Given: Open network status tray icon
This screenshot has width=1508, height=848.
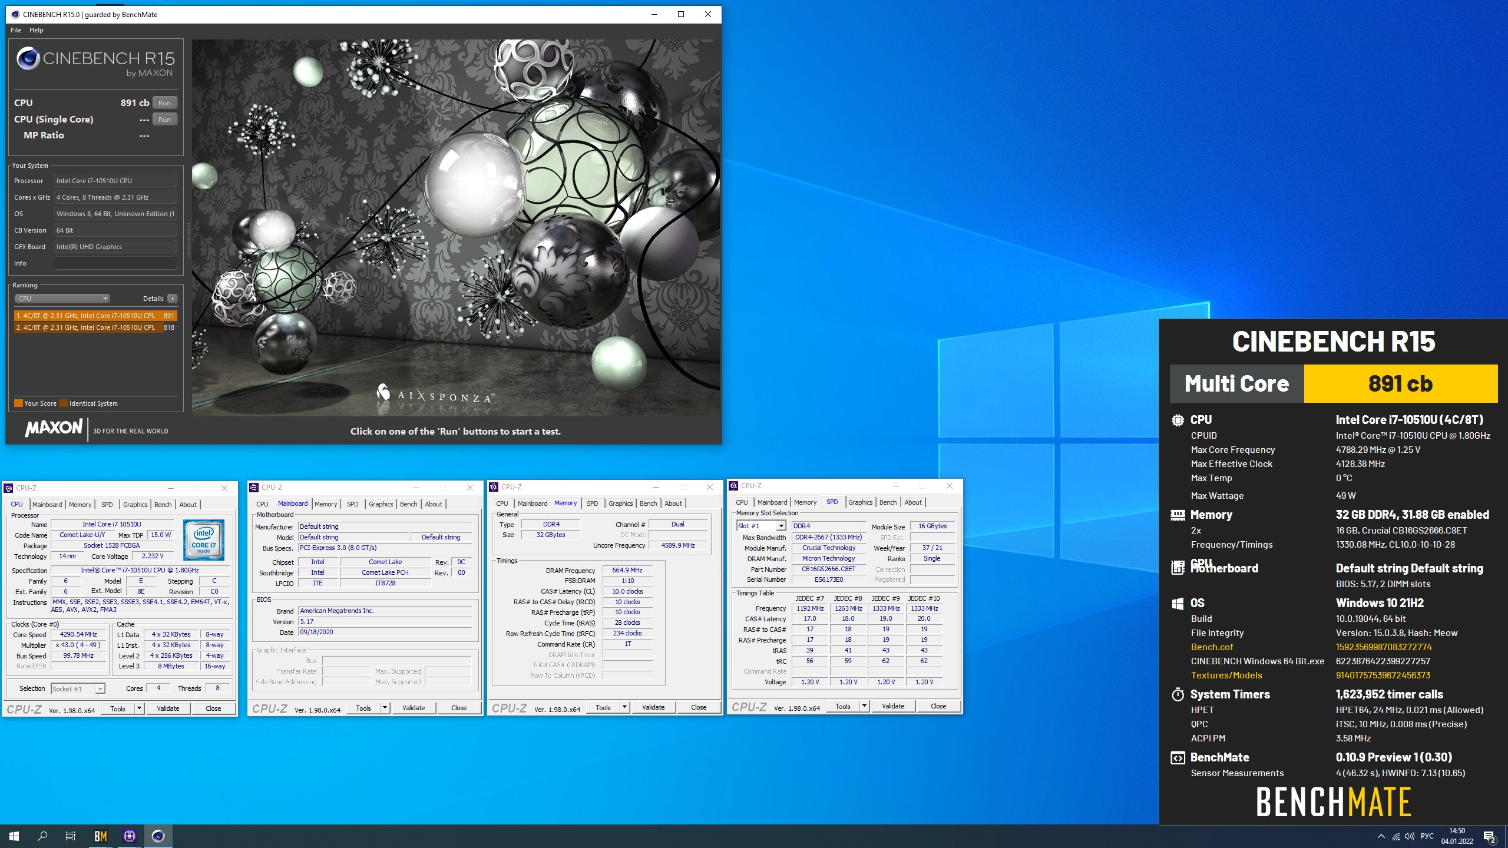Looking at the screenshot, I should 1395,836.
